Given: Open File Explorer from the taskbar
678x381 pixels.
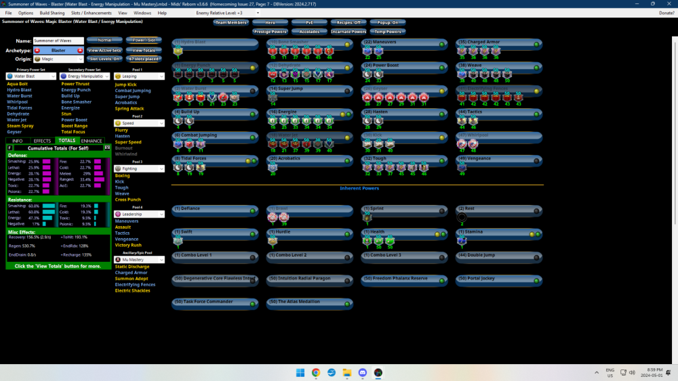Looking at the screenshot, I should (346, 373).
